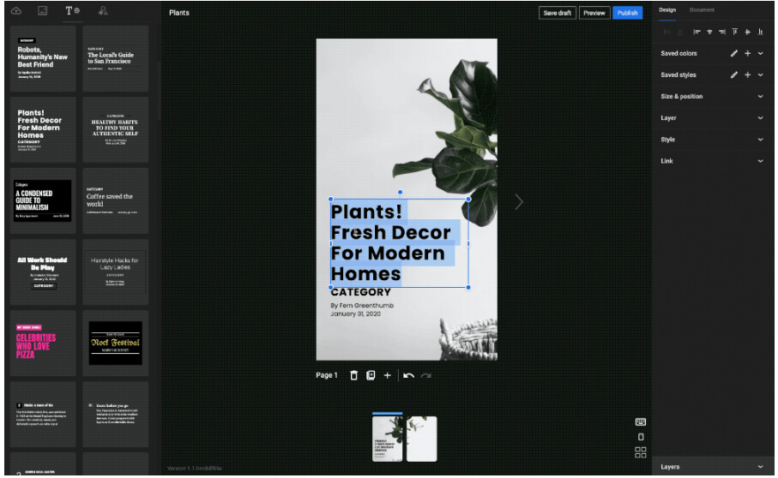
Task: Insert 'The Local's Guide to San Francisco' preset
Action: coord(116,58)
